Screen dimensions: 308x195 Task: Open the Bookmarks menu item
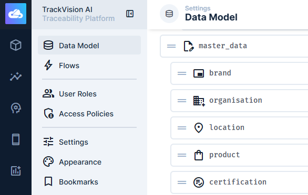[x=89, y=182]
